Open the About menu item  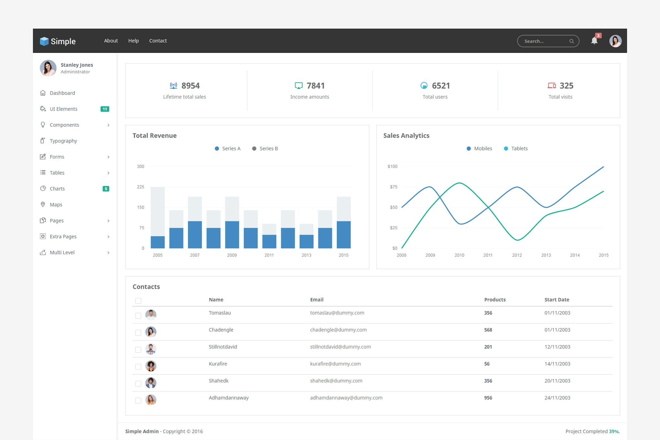[x=111, y=41]
